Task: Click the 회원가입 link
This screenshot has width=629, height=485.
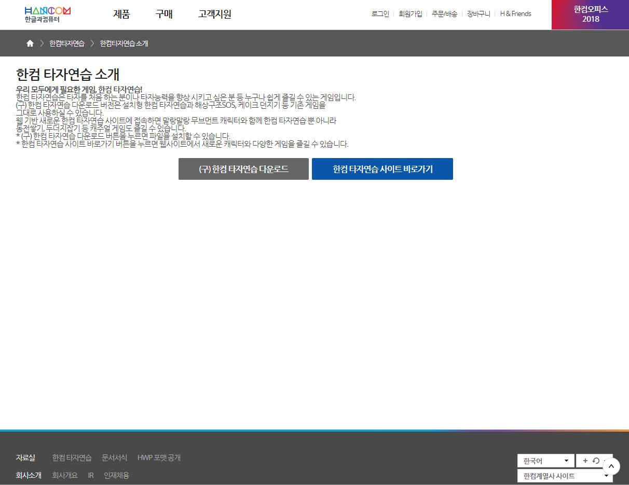Action: click(411, 14)
